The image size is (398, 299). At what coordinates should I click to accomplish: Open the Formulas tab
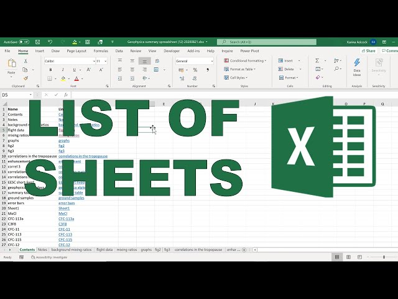(101, 51)
